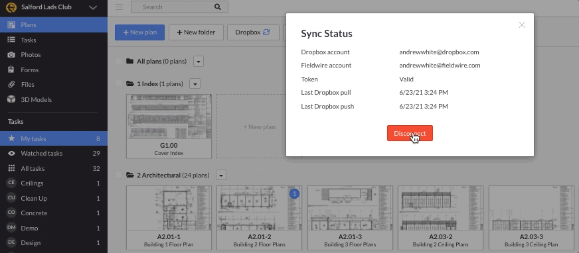Click the New folder button

pos(196,32)
